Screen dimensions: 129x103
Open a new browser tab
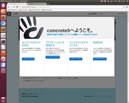(48, 4)
